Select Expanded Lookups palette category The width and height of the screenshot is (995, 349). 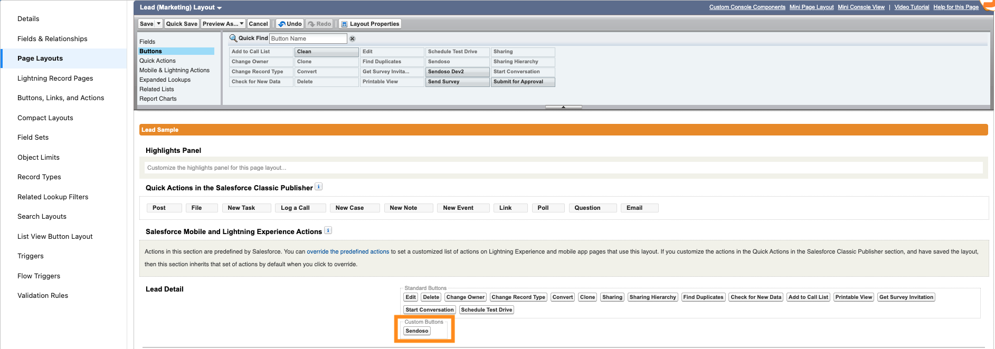coord(165,80)
